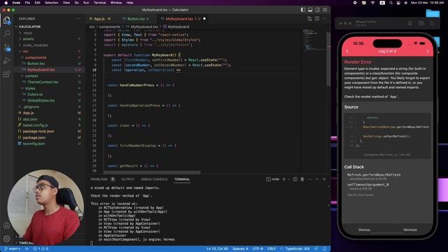Click Dismiss on the simulator error screen
This screenshot has height=252, width=448.
pos(364,230)
